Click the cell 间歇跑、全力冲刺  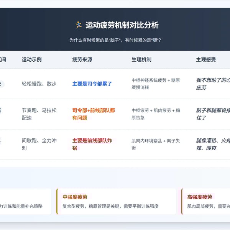click(x=39, y=144)
